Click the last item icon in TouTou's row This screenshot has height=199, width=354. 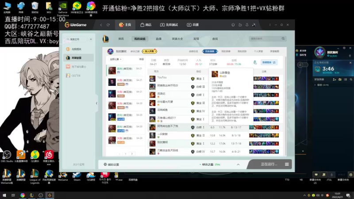pos(277,79)
